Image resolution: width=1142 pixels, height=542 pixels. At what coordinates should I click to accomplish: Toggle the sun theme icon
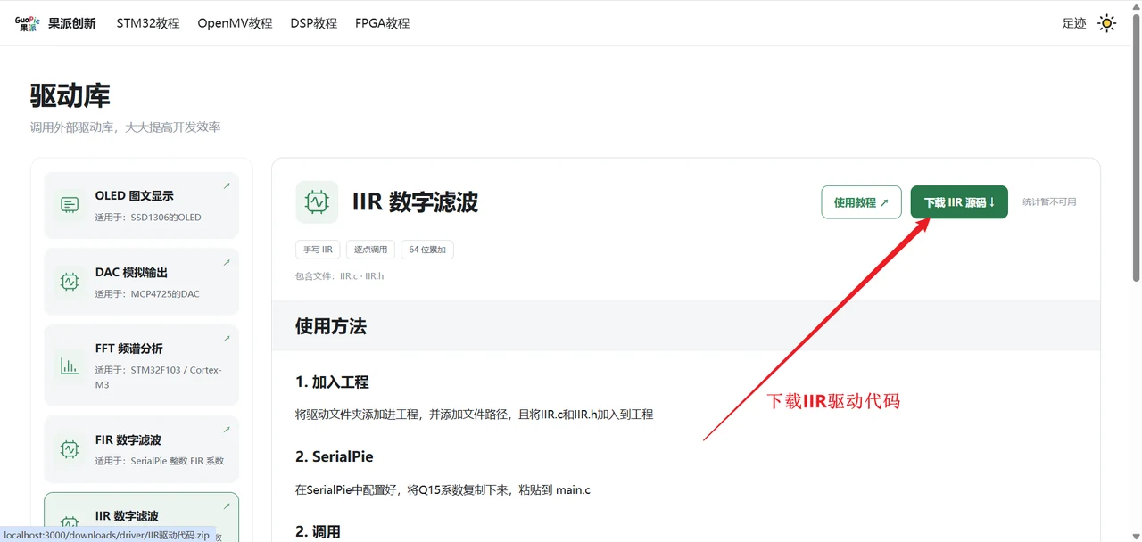pos(1106,23)
